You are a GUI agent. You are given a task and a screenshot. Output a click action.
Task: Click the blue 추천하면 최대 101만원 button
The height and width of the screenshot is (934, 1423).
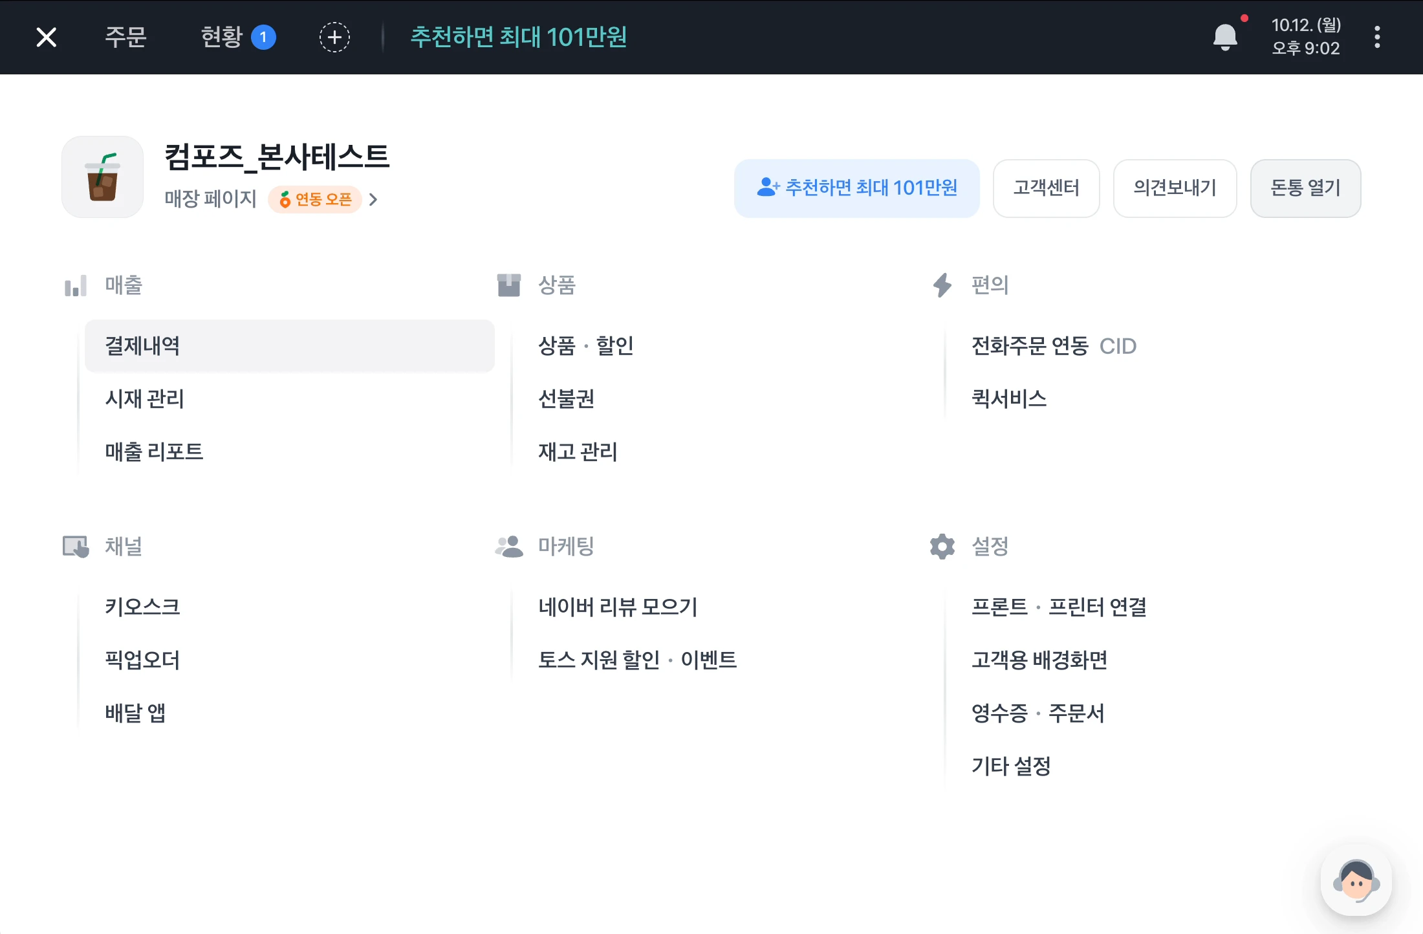click(856, 188)
